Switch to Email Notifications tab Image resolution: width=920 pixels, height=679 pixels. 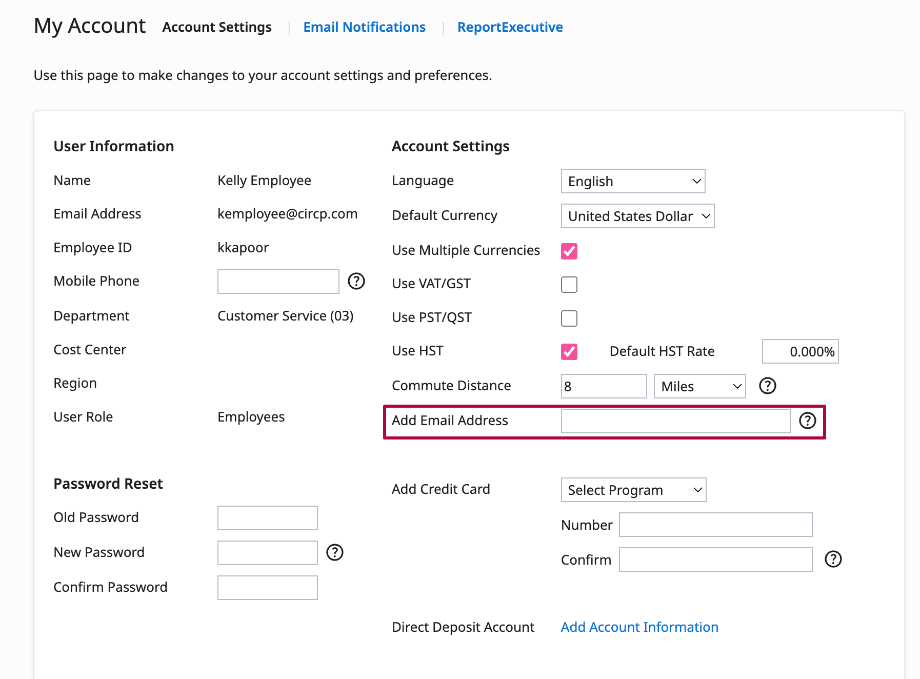tap(364, 27)
